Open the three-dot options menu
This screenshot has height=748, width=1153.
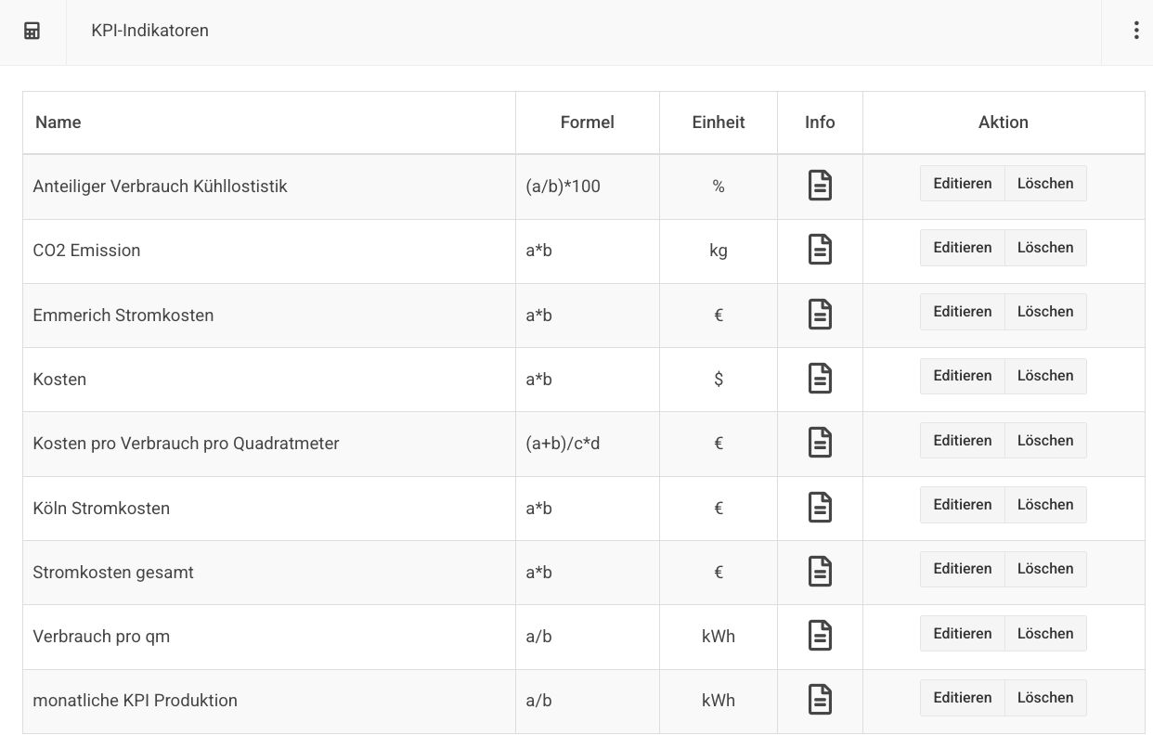(x=1135, y=31)
